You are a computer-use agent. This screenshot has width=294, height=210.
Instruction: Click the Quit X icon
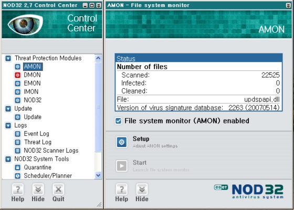[x=58, y=190]
